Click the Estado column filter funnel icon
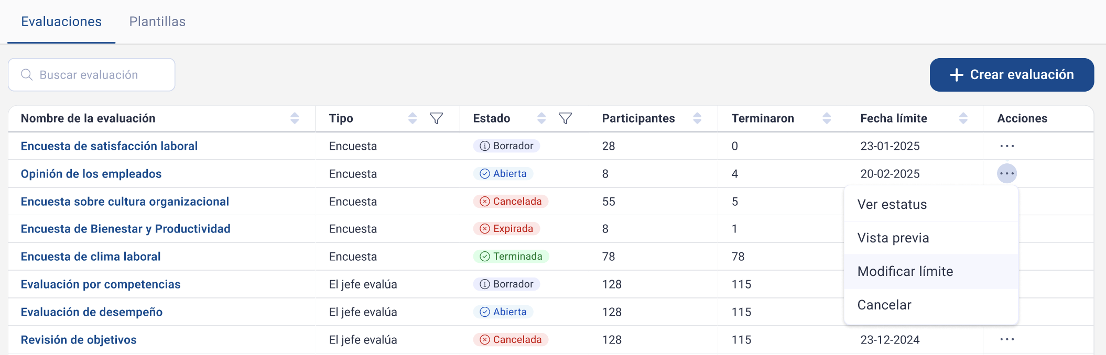 (x=565, y=119)
